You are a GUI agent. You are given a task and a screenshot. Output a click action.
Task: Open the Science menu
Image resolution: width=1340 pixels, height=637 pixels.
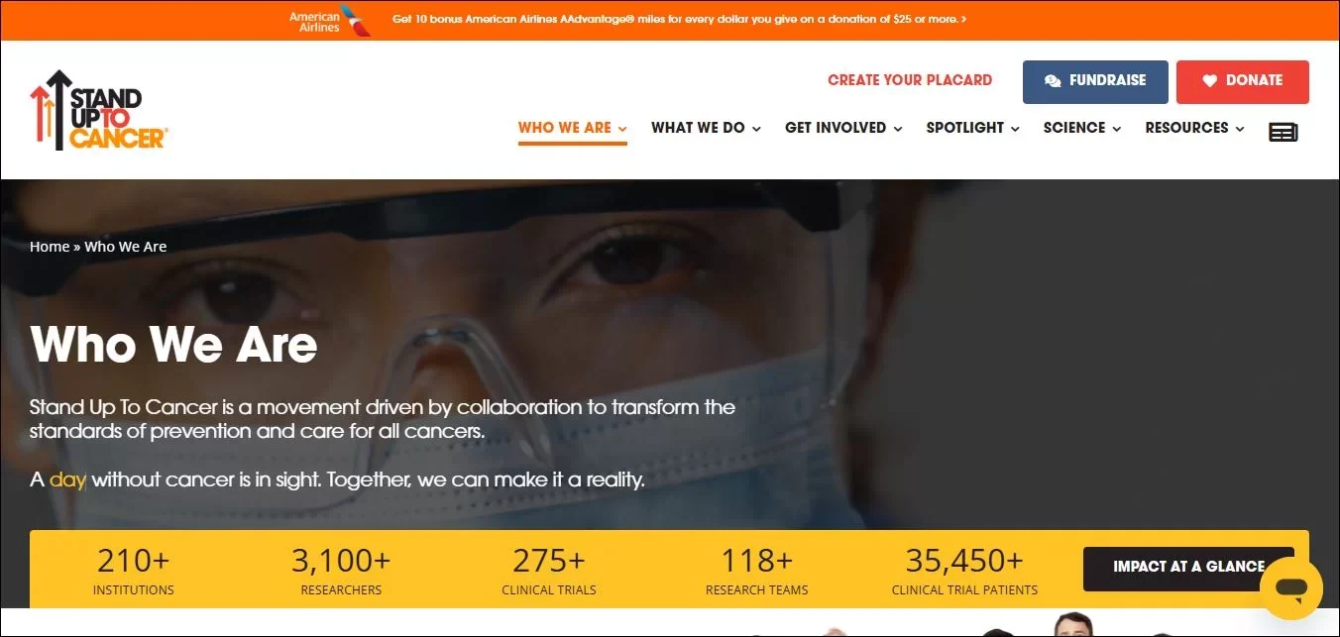1081,128
